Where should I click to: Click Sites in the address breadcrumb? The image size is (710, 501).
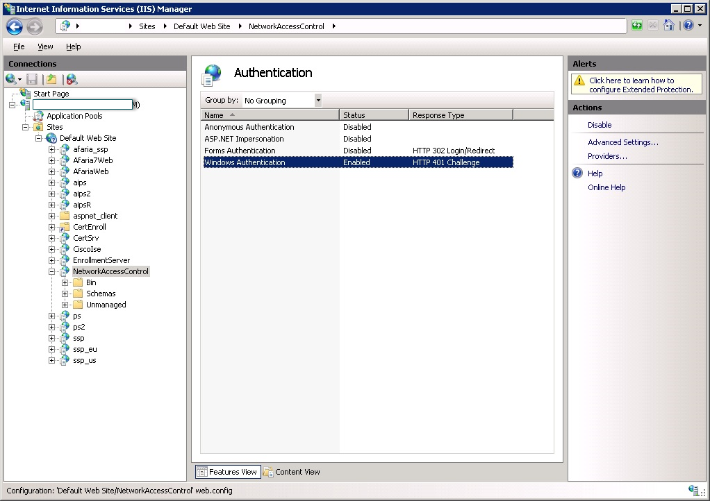[147, 26]
